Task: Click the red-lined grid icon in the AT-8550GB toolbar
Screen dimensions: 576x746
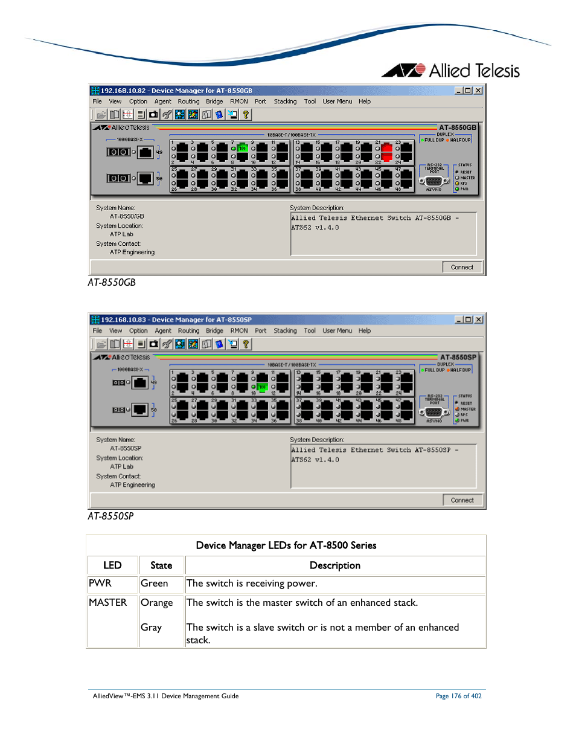Action: pos(127,114)
